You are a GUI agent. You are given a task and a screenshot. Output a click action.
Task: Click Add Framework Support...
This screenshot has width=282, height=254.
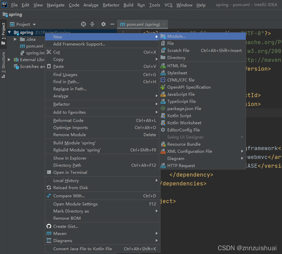(x=102, y=44)
